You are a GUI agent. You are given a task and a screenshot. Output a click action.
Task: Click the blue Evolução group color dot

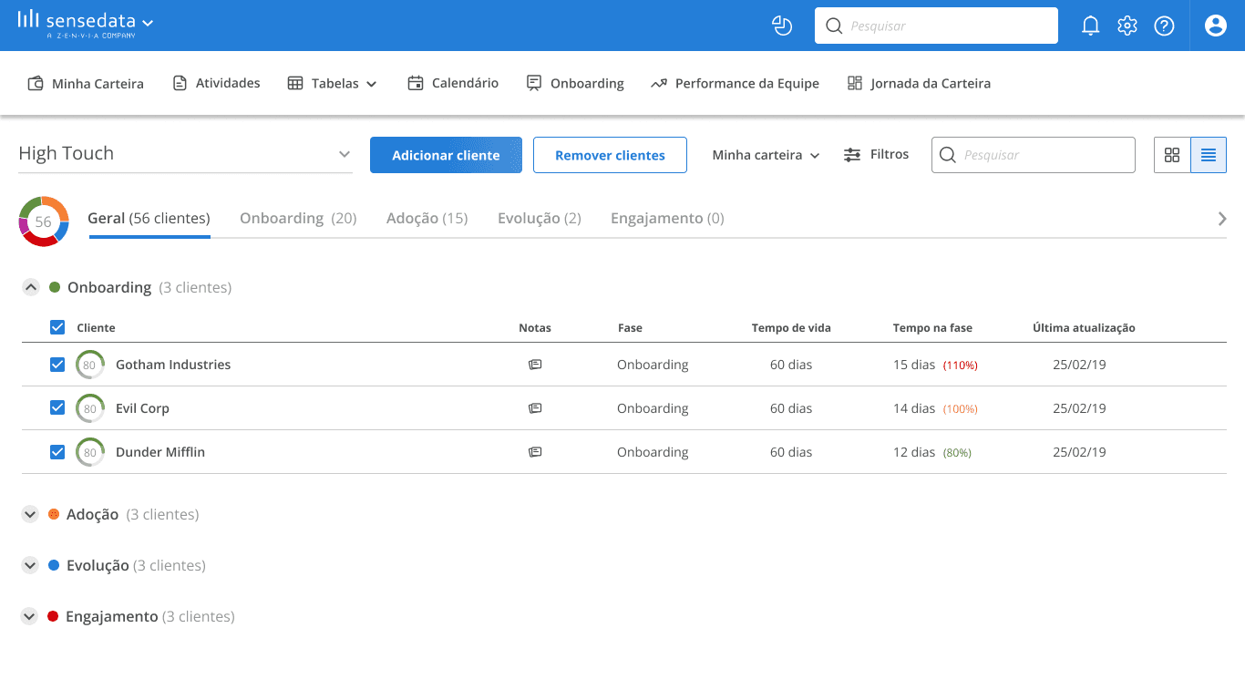(54, 565)
